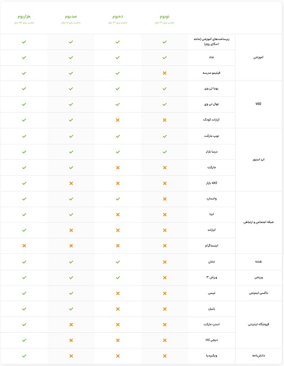This screenshot has height=366, width=284.
Task: Click green check for واتساپ under ده‌بوم
Action: coord(118,199)
